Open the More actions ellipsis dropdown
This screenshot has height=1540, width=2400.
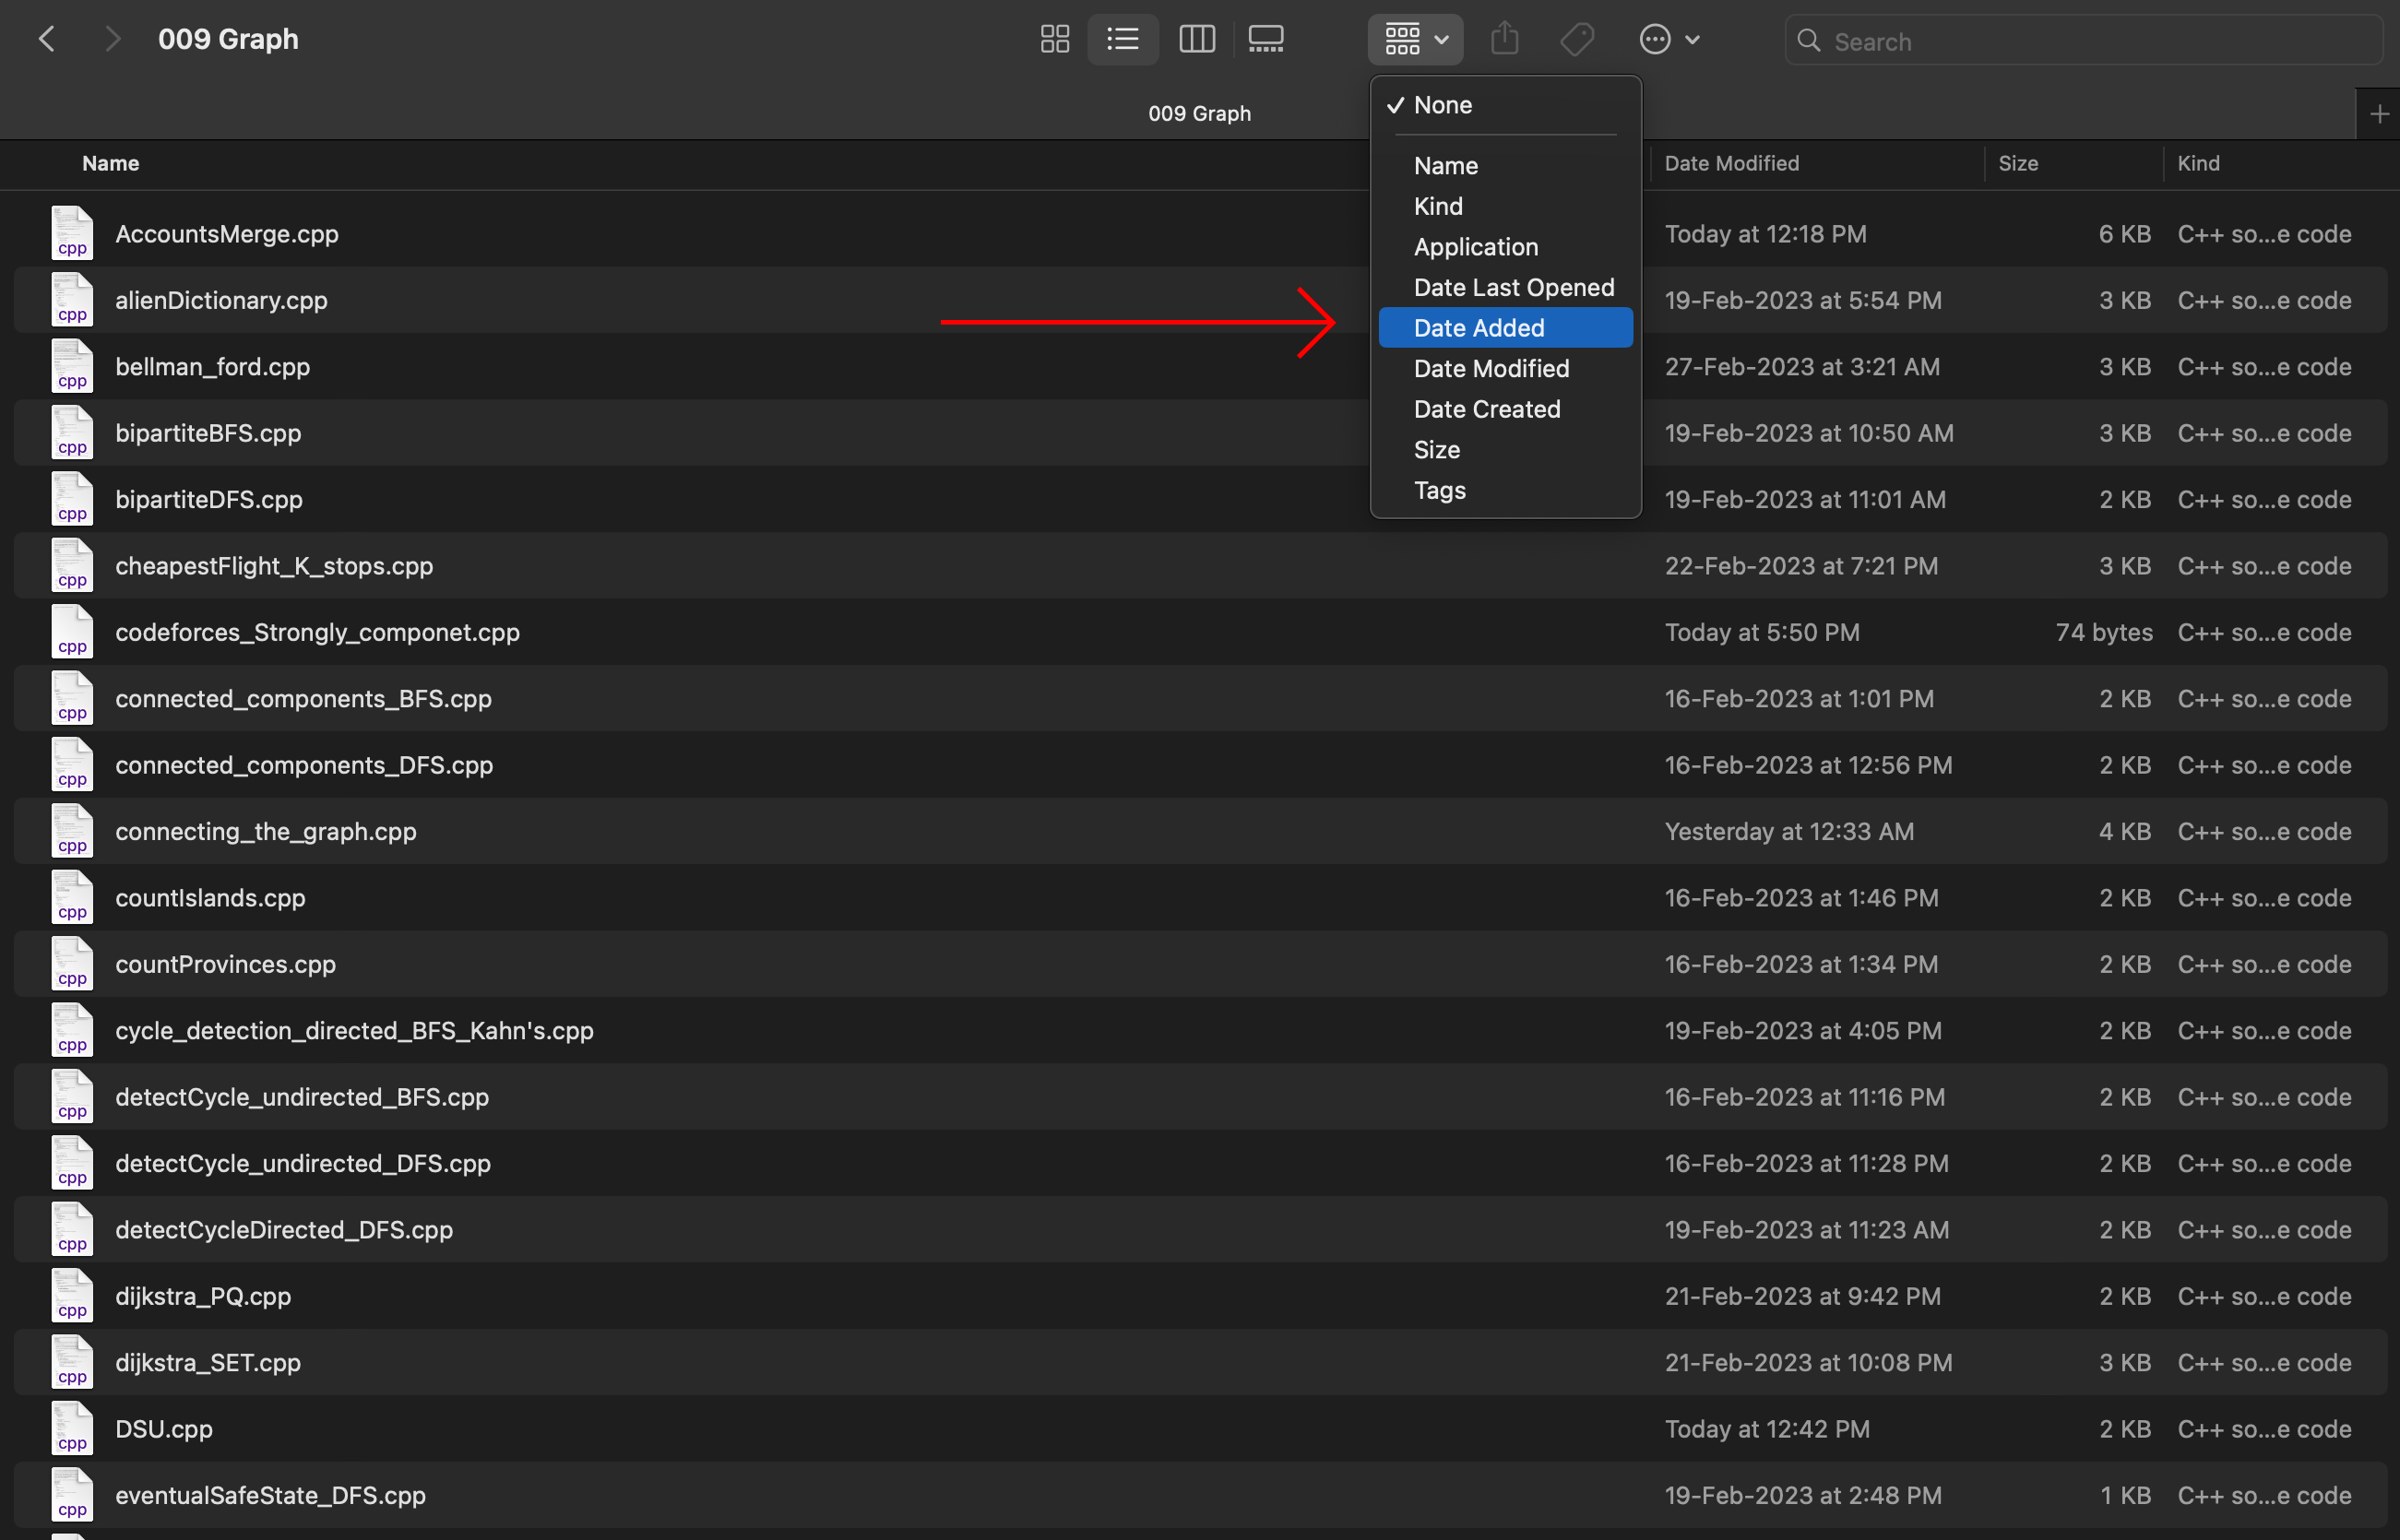pyautogui.click(x=1668, y=40)
